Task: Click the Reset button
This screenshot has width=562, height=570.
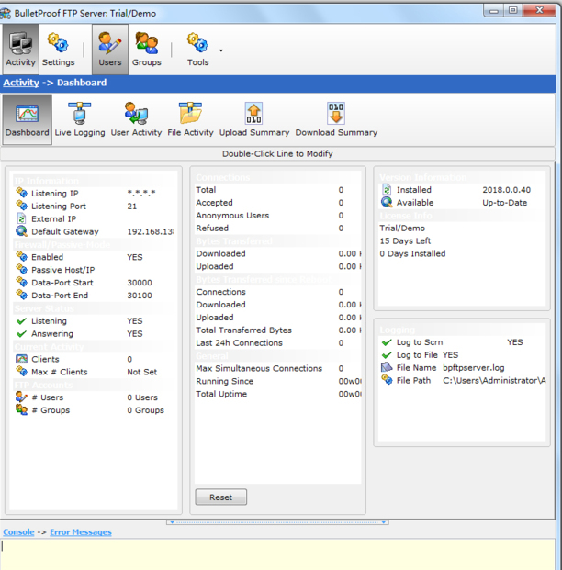Action: [220, 497]
